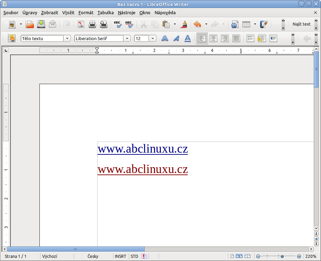Activate the clone formatting paintbrush
The image size is (321, 261).
coord(184,24)
